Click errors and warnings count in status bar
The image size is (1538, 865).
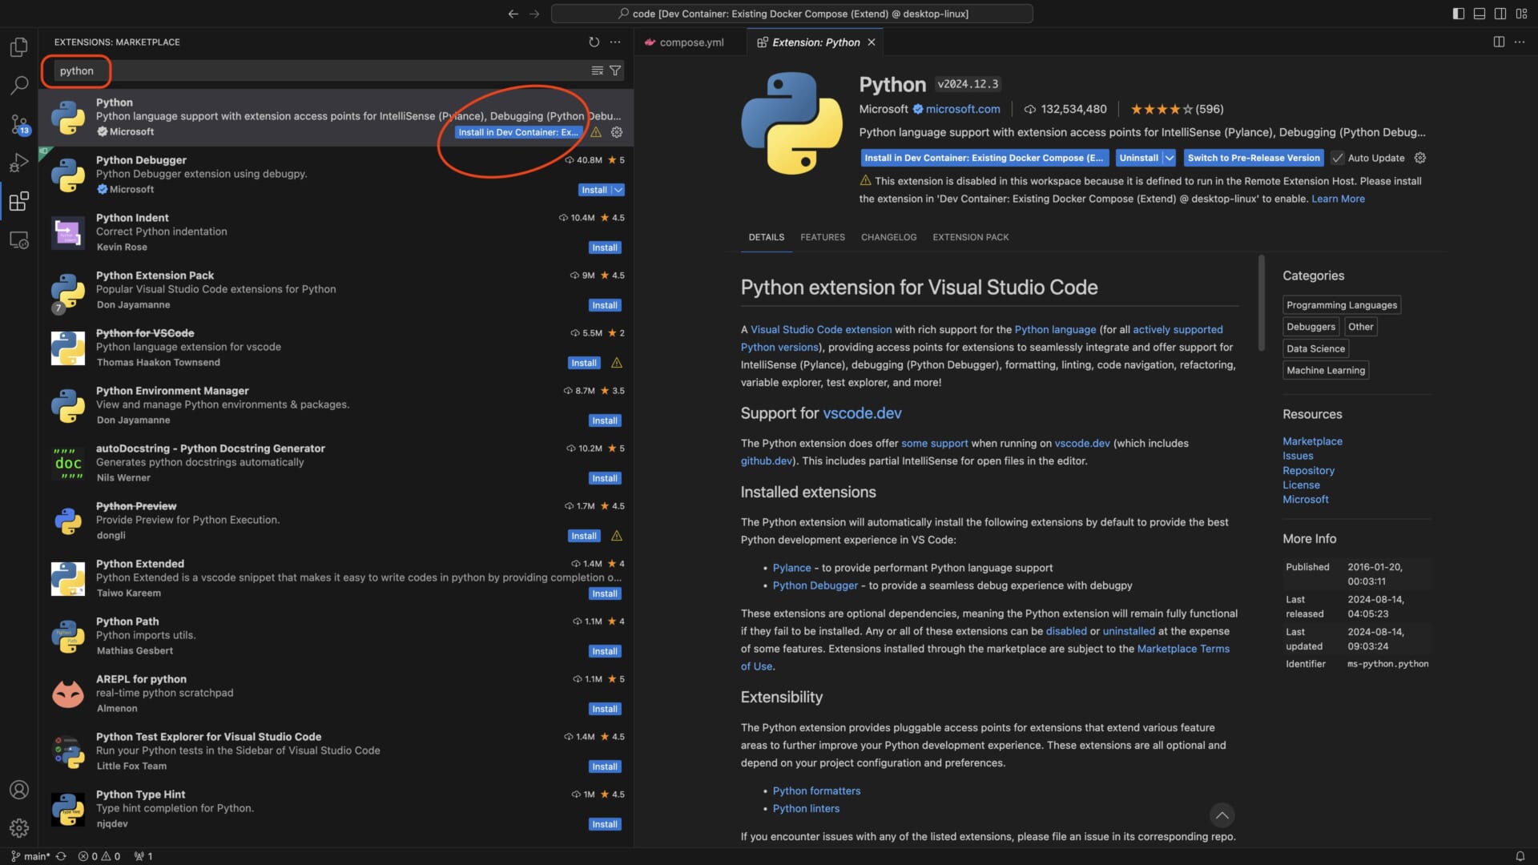(x=99, y=856)
